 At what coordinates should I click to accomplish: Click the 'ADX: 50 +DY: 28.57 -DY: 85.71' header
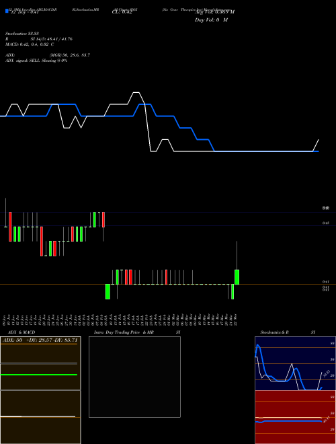(x=40, y=340)
